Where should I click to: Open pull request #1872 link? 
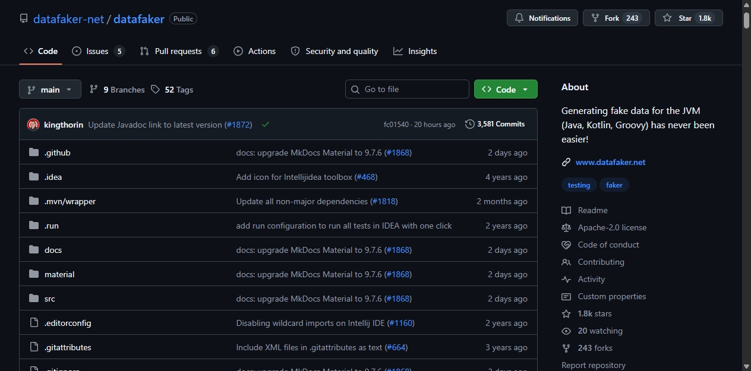point(239,125)
